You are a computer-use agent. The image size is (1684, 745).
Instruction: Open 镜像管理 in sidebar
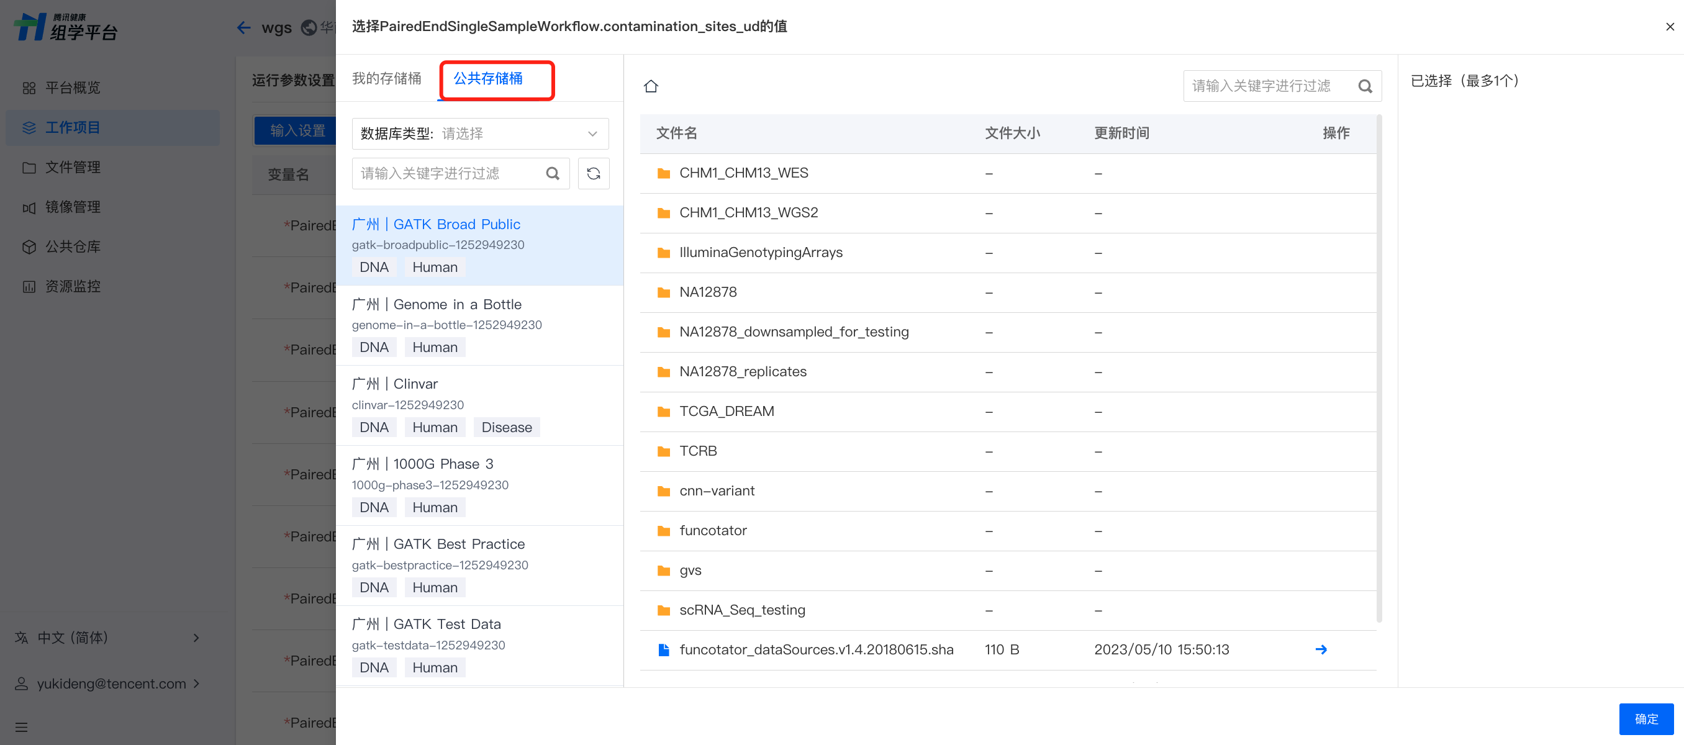112,207
